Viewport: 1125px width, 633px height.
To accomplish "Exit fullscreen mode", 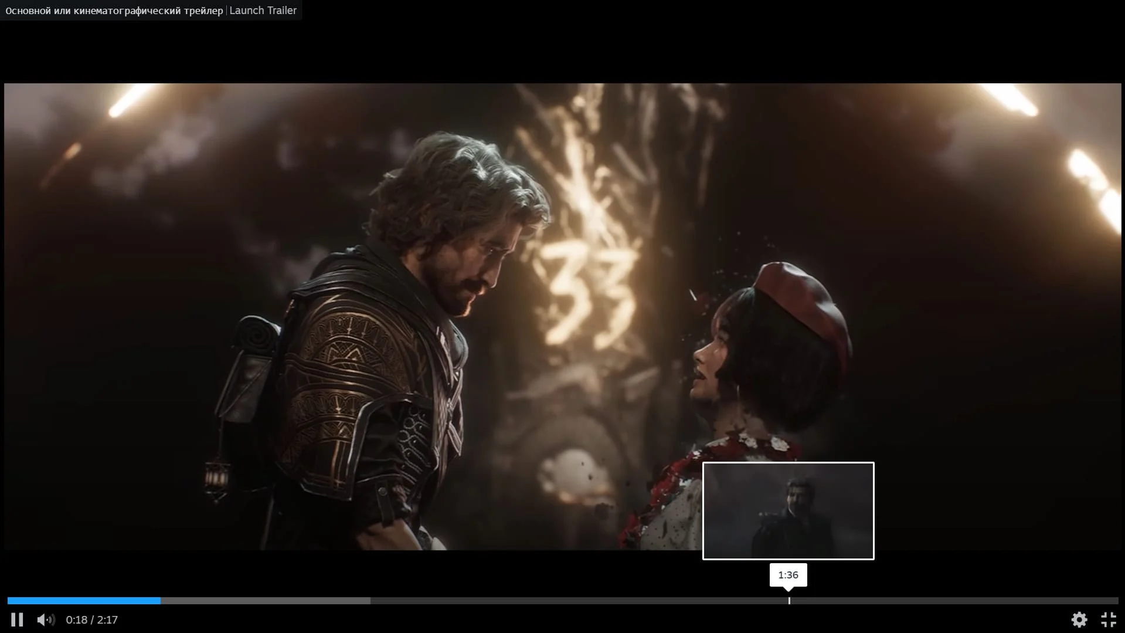I will click(x=1109, y=620).
